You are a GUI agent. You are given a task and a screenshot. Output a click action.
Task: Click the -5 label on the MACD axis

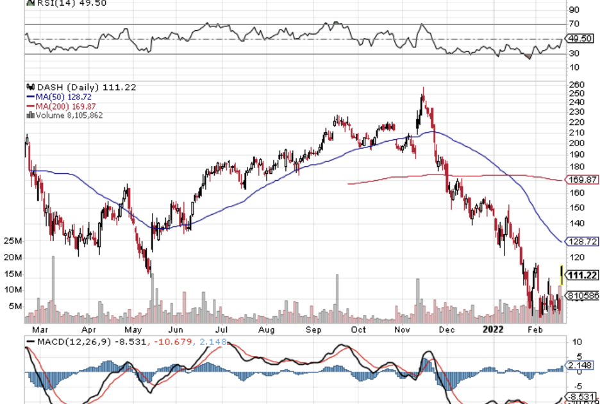tap(577, 386)
